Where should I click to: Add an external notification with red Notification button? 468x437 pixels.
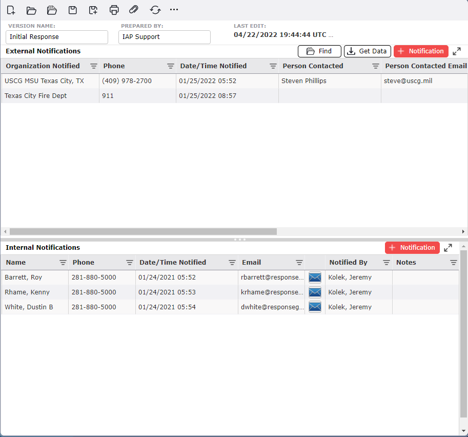tap(421, 51)
